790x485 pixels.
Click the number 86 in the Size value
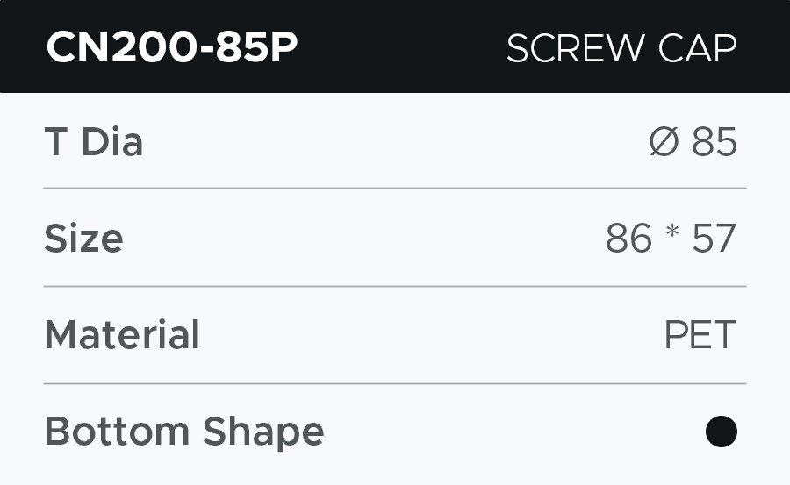(x=628, y=239)
